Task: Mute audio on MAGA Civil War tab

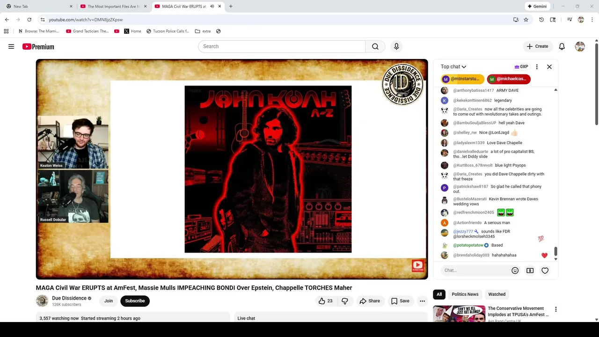Action: tap(212, 7)
